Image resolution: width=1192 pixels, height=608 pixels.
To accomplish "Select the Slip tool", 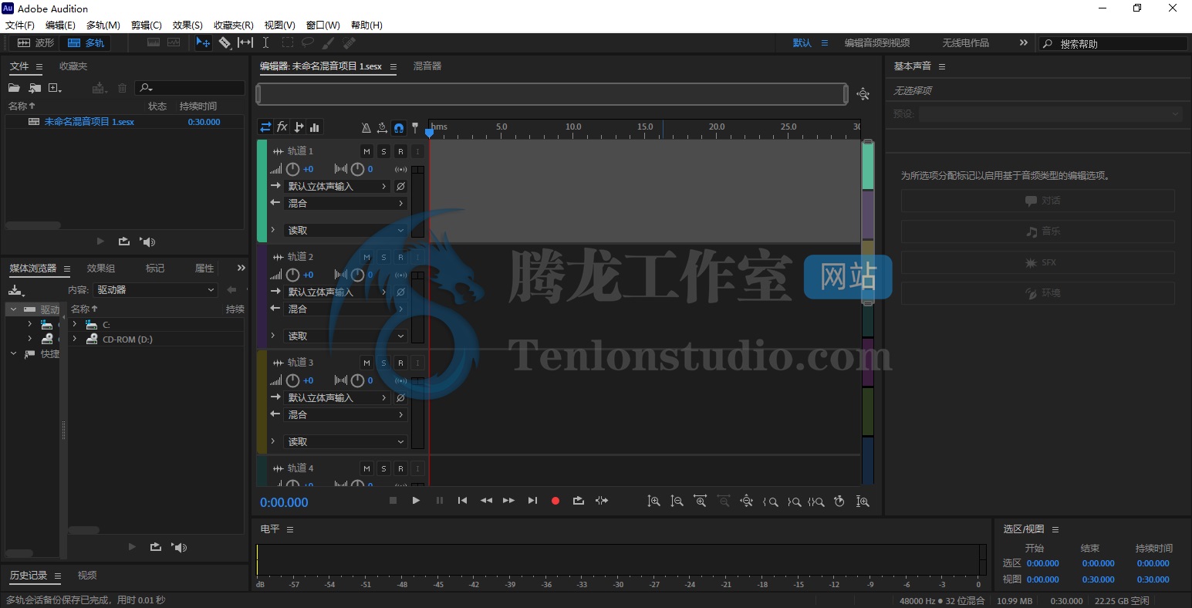I will pyautogui.click(x=245, y=43).
